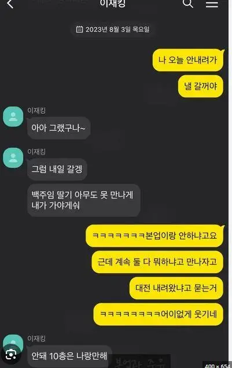Select the gray message 안돼 10층은 나랑만해
The image size is (232, 368).
click(69, 356)
